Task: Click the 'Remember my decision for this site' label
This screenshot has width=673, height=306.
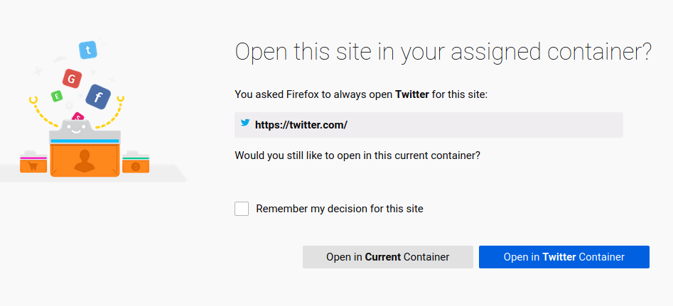Action: (339, 209)
